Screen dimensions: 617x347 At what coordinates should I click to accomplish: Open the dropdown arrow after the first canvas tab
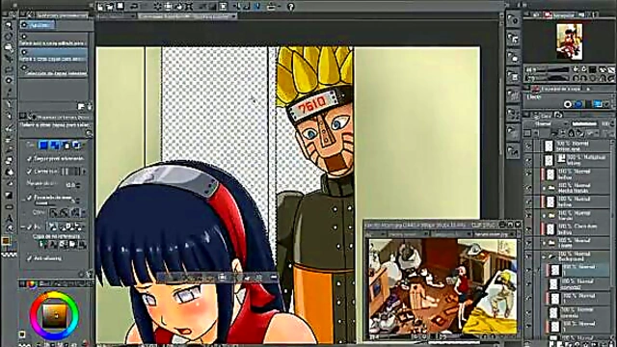coord(133,16)
